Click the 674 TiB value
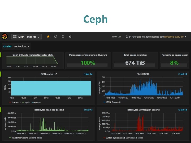The image size is (191, 143). (x=135, y=63)
